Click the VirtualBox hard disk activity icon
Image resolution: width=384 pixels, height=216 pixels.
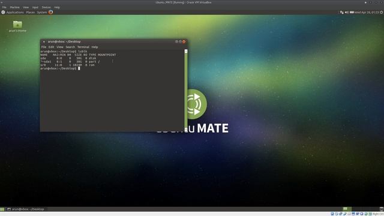pos(332,214)
